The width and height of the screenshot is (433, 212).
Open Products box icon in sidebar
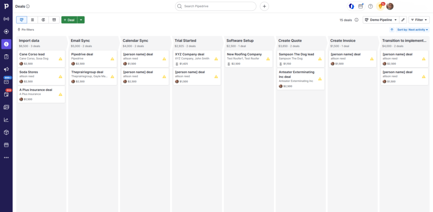pos(6,132)
